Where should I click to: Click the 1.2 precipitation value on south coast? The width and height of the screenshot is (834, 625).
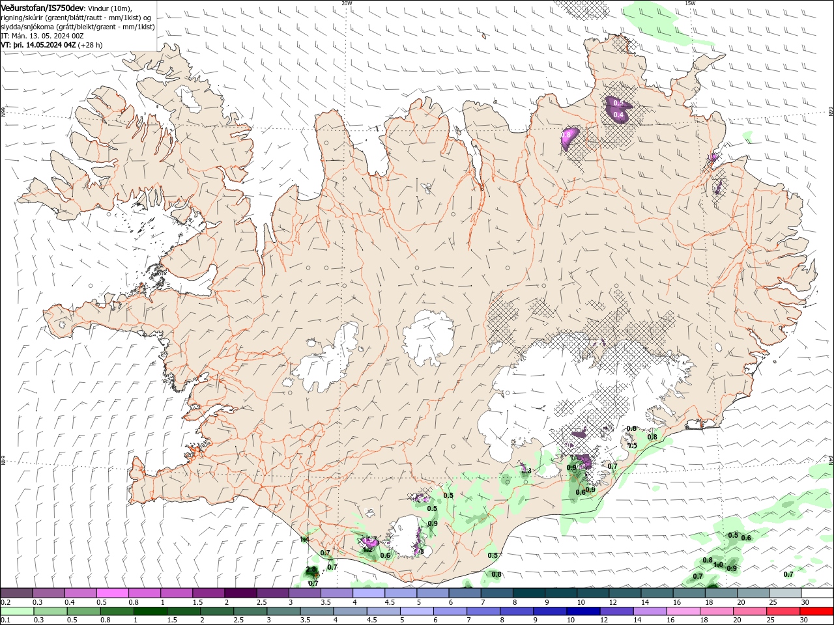pyautogui.click(x=367, y=549)
